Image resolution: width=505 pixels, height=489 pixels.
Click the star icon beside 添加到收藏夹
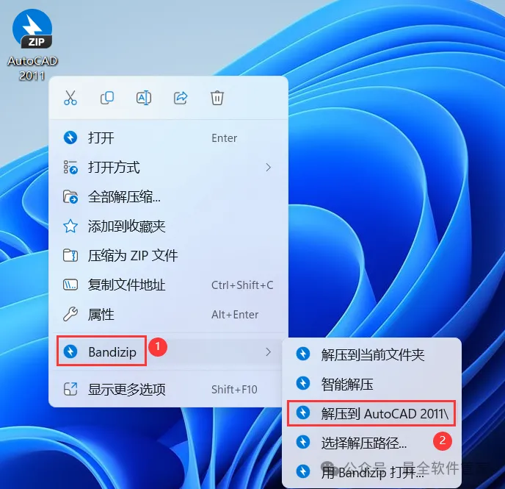click(x=70, y=226)
